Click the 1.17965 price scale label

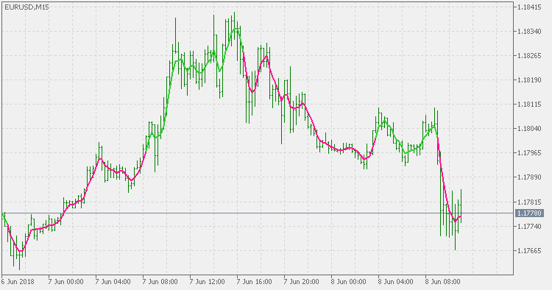point(529,153)
